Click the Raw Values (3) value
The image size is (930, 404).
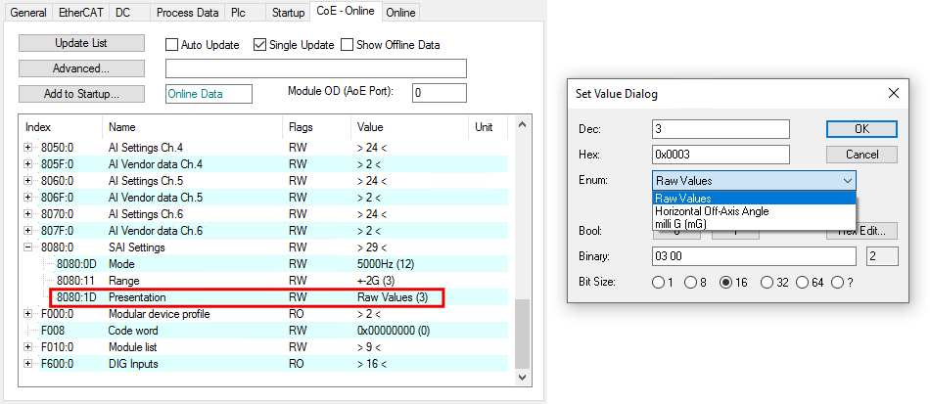point(393,296)
